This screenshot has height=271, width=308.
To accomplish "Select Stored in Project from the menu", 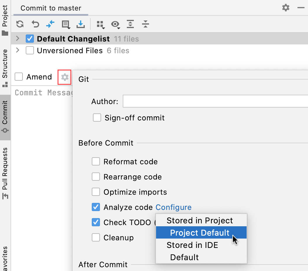I will pyautogui.click(x=200, y=220).
